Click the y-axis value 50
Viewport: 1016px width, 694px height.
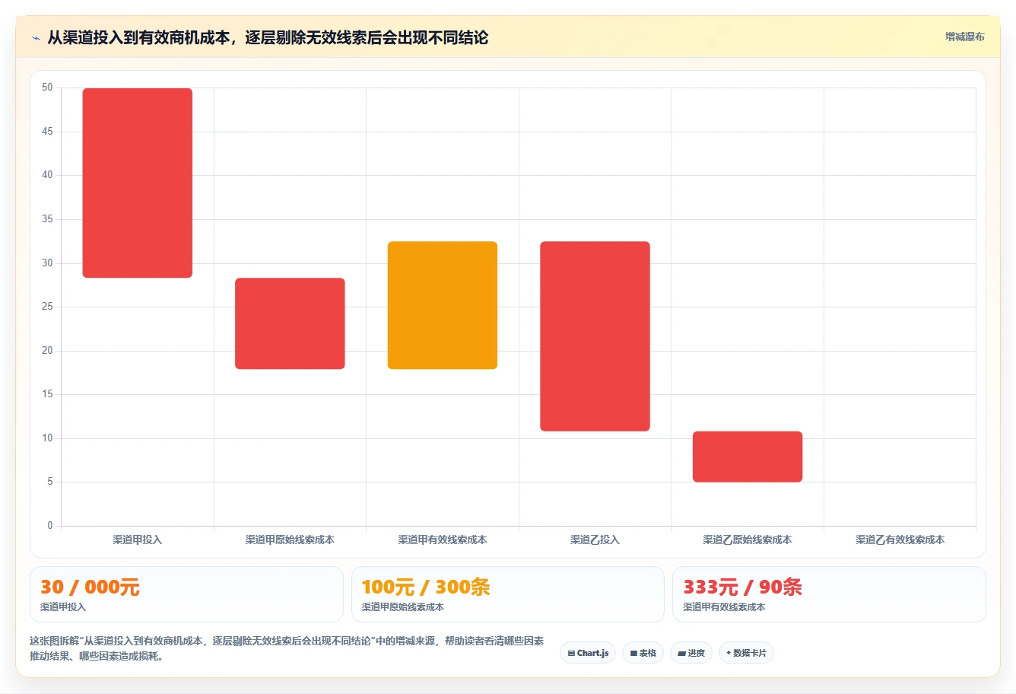click(x=47, y=88)
